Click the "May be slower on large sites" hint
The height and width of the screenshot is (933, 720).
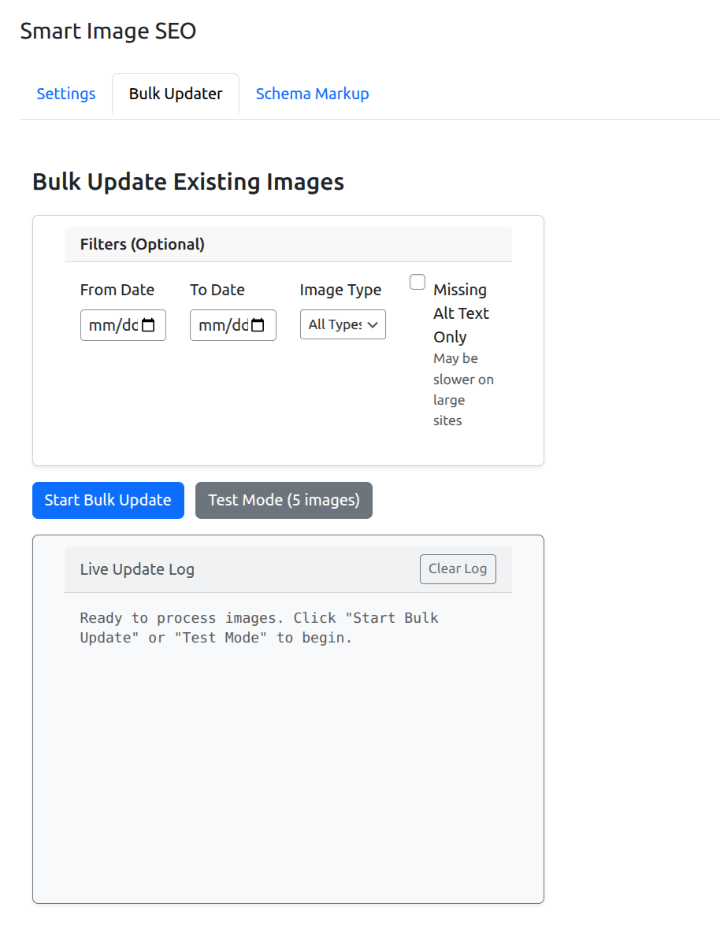(463, 389)
